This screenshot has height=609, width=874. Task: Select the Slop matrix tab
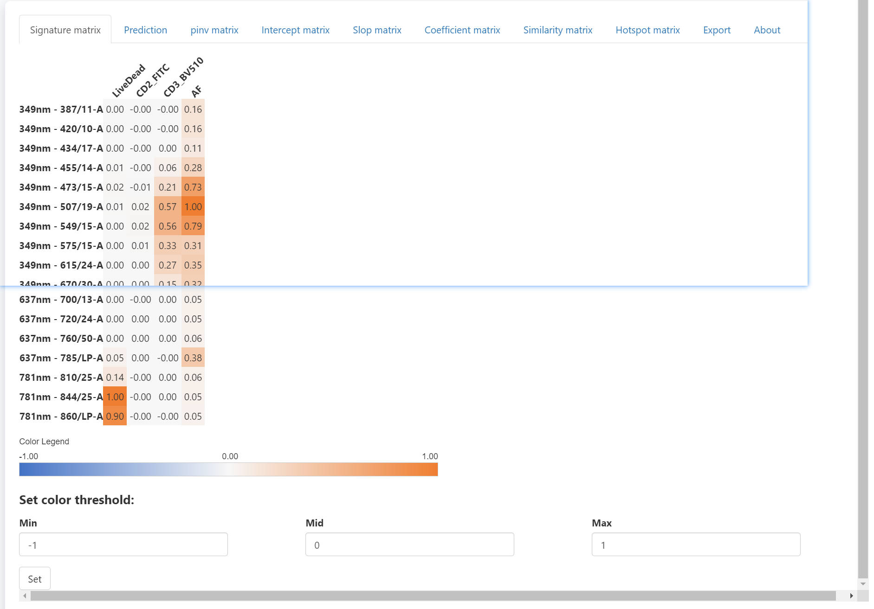(x=377, y=30)
